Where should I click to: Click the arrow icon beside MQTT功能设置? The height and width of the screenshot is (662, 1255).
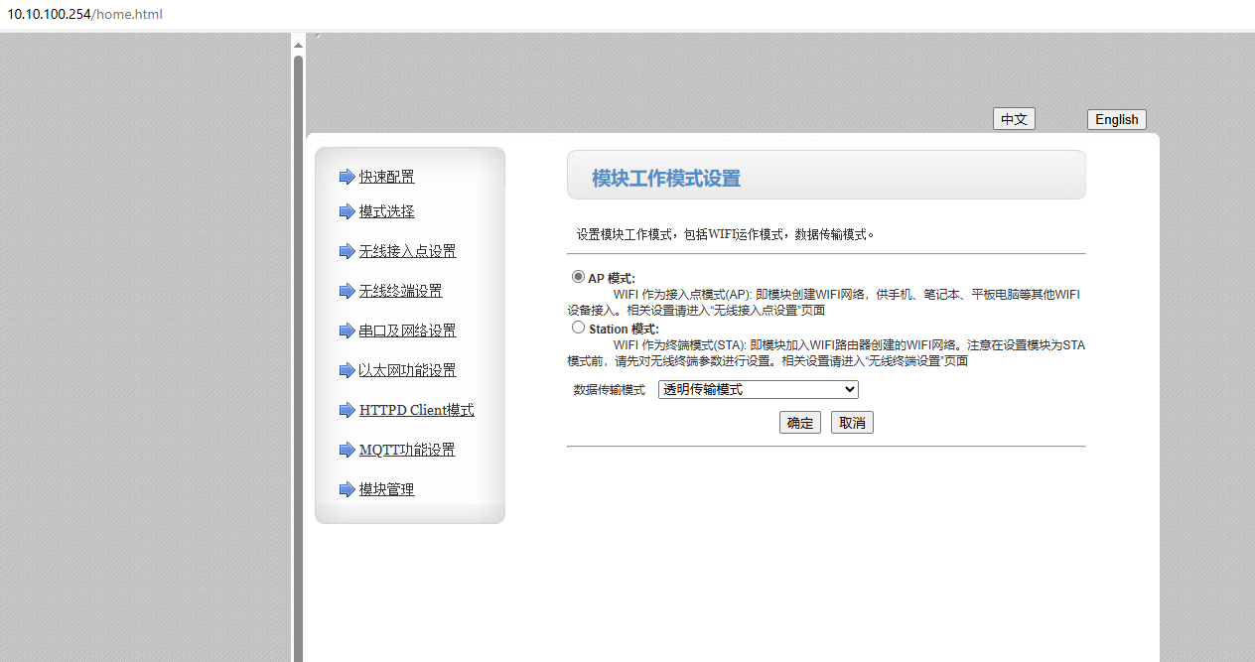[347, 450]
